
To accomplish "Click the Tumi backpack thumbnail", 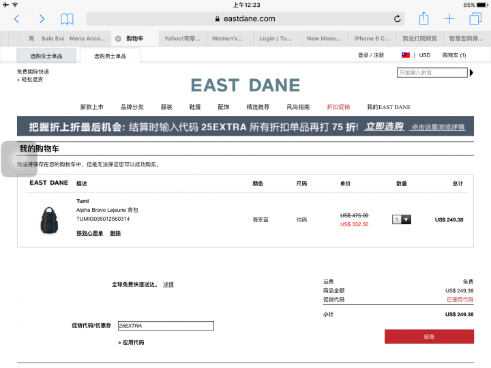I will click(49, 220).
